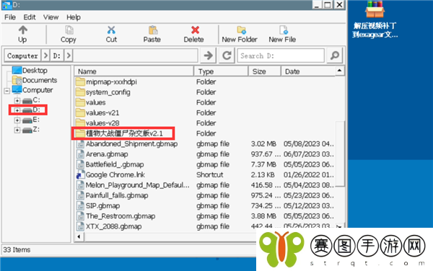Click chevron after D: in breadcrumb

click(x=69, y=55)
